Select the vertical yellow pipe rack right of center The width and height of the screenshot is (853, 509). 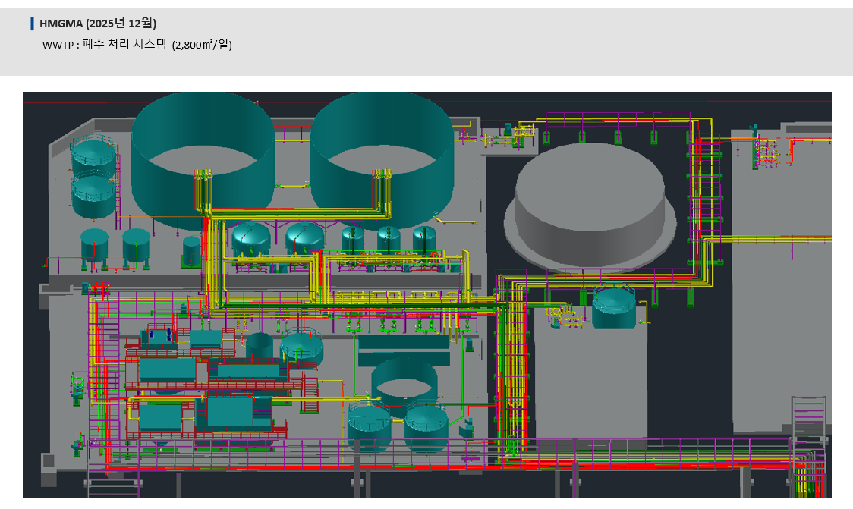pyautogui.click(x=511, y=364)
